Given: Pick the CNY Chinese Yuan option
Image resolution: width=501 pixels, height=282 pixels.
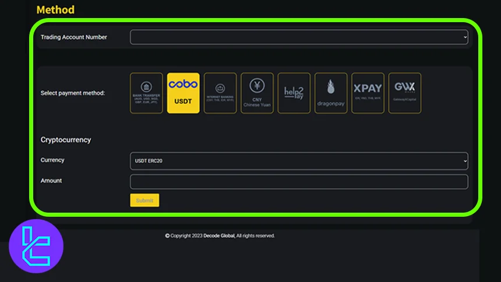Looking at the screenshot, I should tap(257, 93).
